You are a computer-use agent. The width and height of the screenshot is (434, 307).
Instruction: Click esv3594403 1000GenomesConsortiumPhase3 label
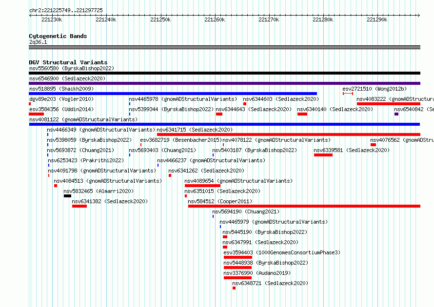point(282,252)
